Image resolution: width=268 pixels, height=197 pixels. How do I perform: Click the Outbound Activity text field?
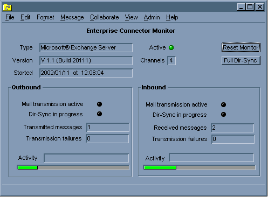pyautogui.click(x=86, y=158)
